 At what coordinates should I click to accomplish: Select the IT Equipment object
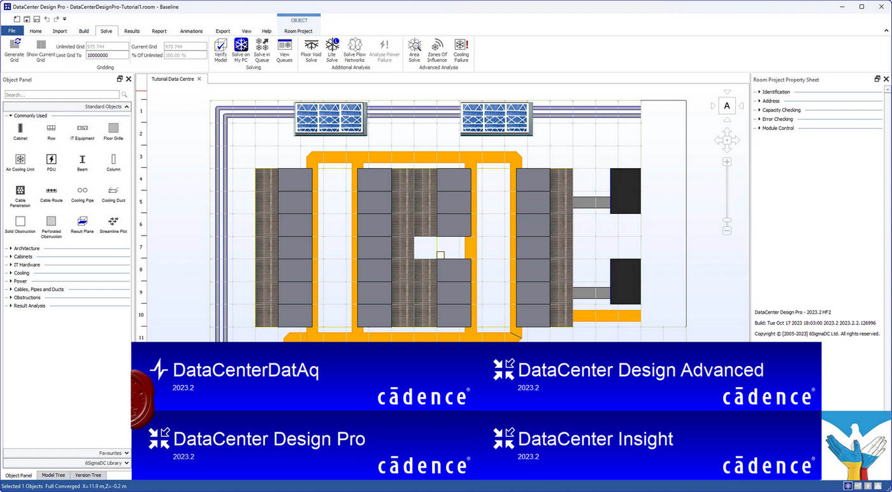(x=82, y=131)
